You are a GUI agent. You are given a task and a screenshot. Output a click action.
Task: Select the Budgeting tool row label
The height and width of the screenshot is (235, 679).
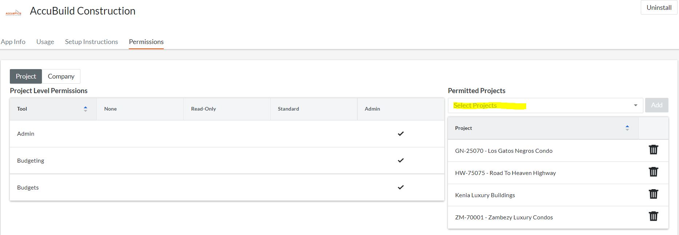coord(31,161)
